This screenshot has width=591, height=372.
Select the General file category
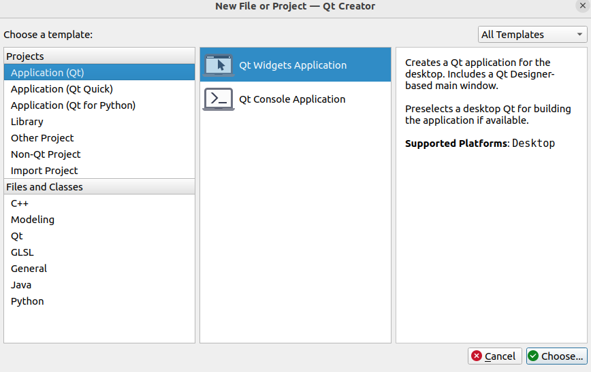tap(29, 269)
